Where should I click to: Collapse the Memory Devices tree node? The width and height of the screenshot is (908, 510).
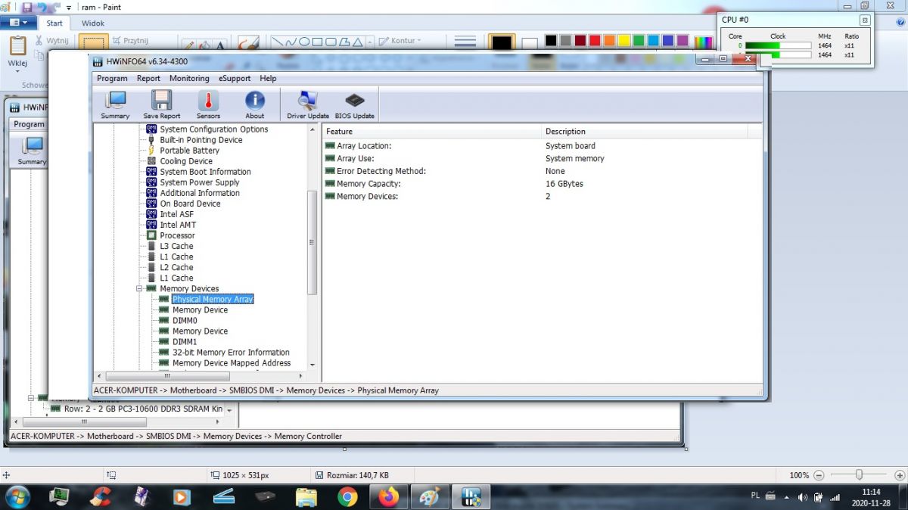139,288
